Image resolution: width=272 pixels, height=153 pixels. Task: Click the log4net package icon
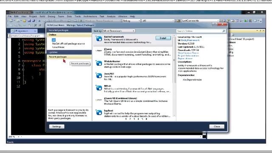point(99,112)
